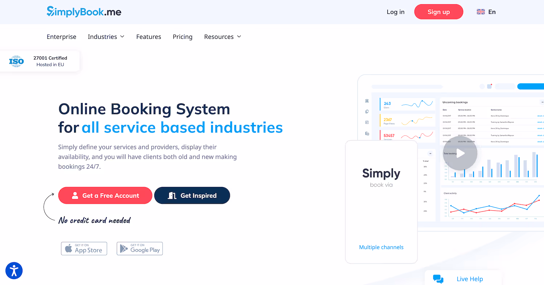Go to the Enterprise menu item

61,37
